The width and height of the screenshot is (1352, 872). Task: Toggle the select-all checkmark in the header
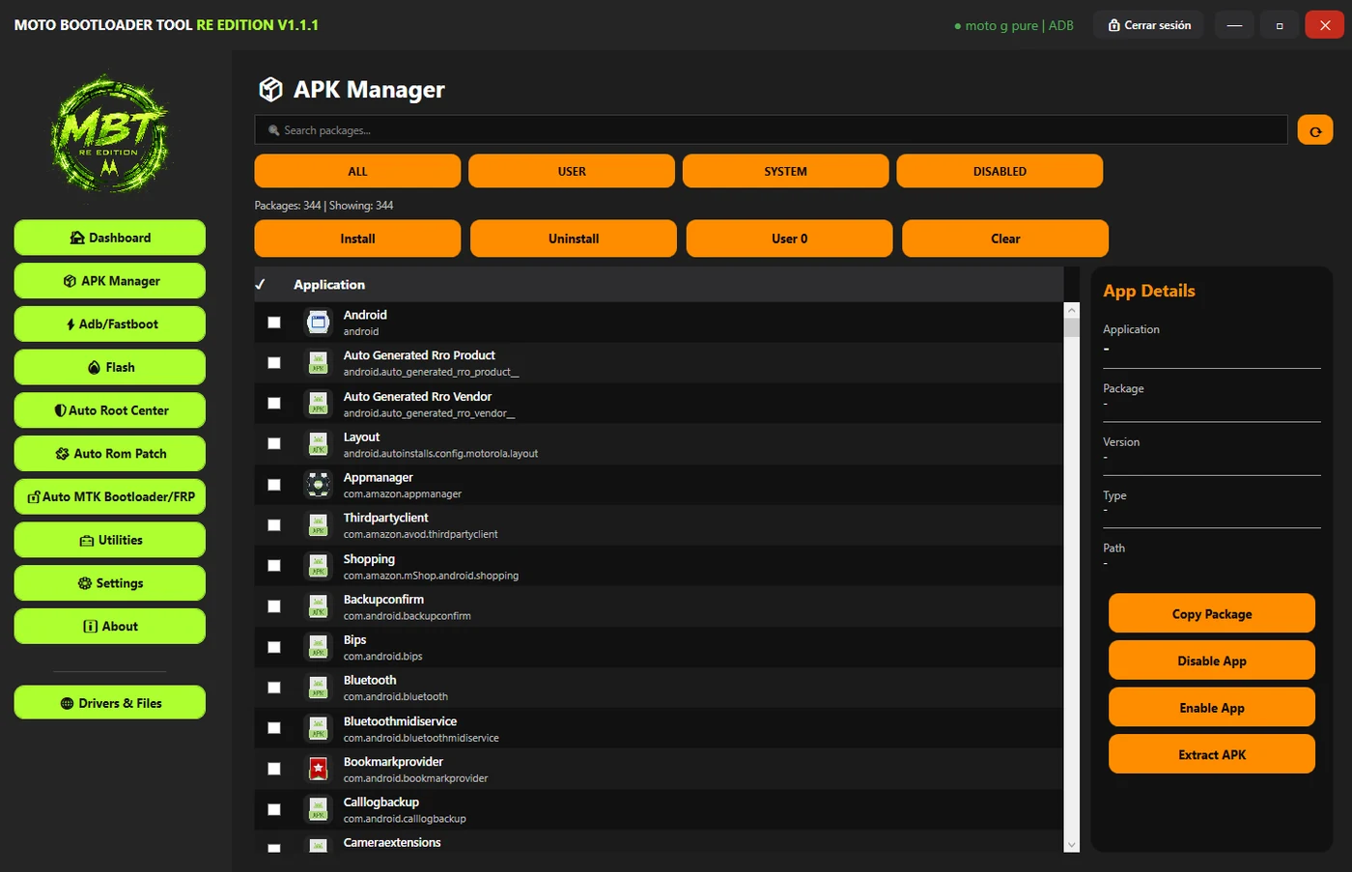coord(260,284)
